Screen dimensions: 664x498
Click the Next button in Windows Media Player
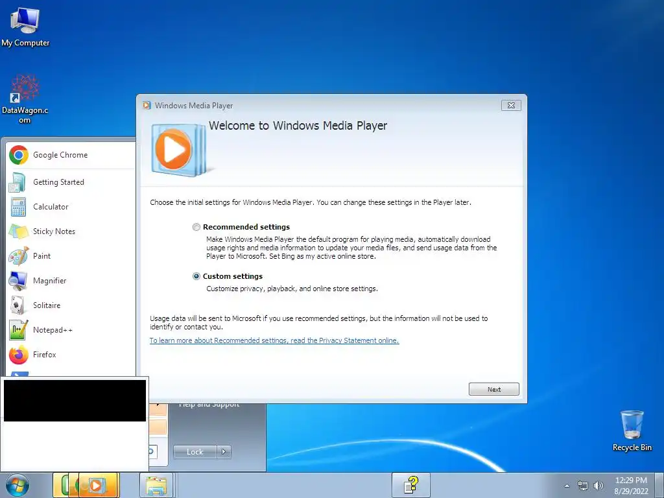pyautogui.click(x=493, y=389)
